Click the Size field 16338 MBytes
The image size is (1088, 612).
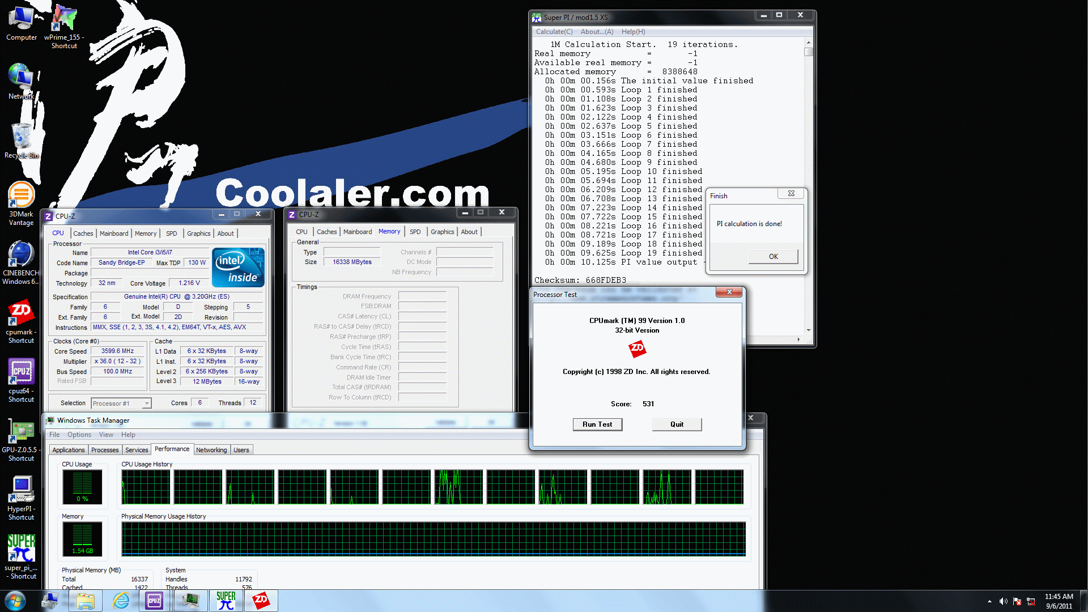352,262
